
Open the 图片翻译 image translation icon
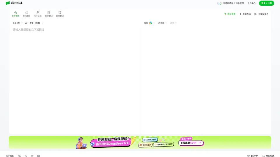tap(49, 13)
